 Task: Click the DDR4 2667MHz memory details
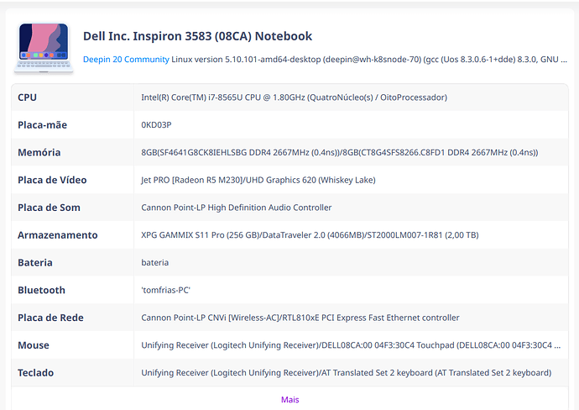tap(339, 152)
